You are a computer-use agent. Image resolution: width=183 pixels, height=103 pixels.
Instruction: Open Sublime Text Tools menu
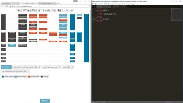(117, 4)
